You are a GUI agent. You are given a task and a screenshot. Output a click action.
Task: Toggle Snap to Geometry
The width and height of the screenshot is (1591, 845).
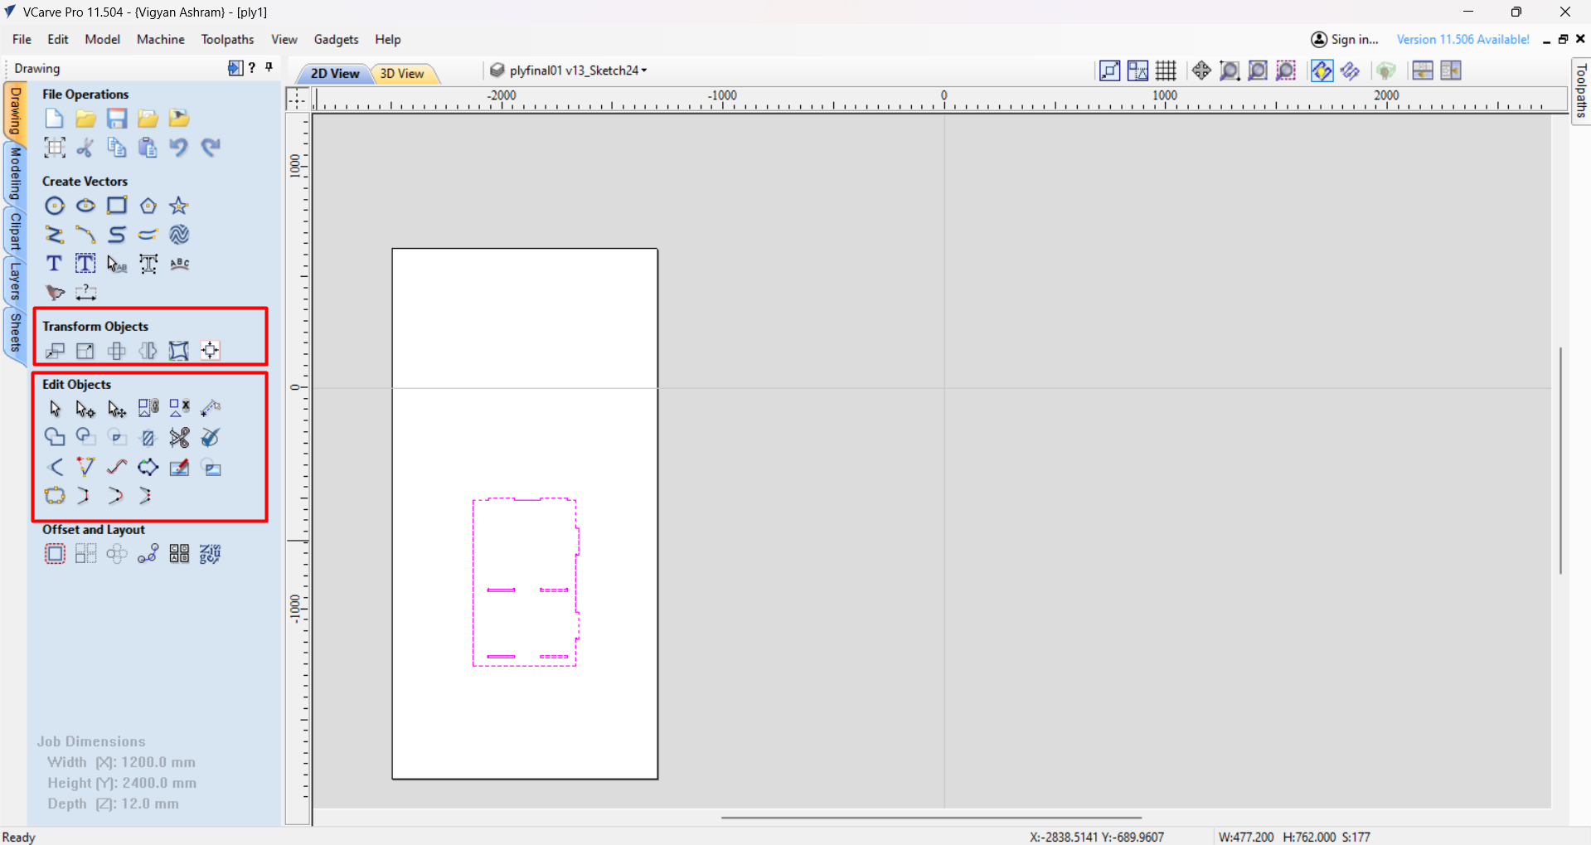pyautogui.click(x=1109, y=70)
